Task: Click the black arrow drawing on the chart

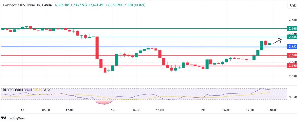Action: coord(278,40)
